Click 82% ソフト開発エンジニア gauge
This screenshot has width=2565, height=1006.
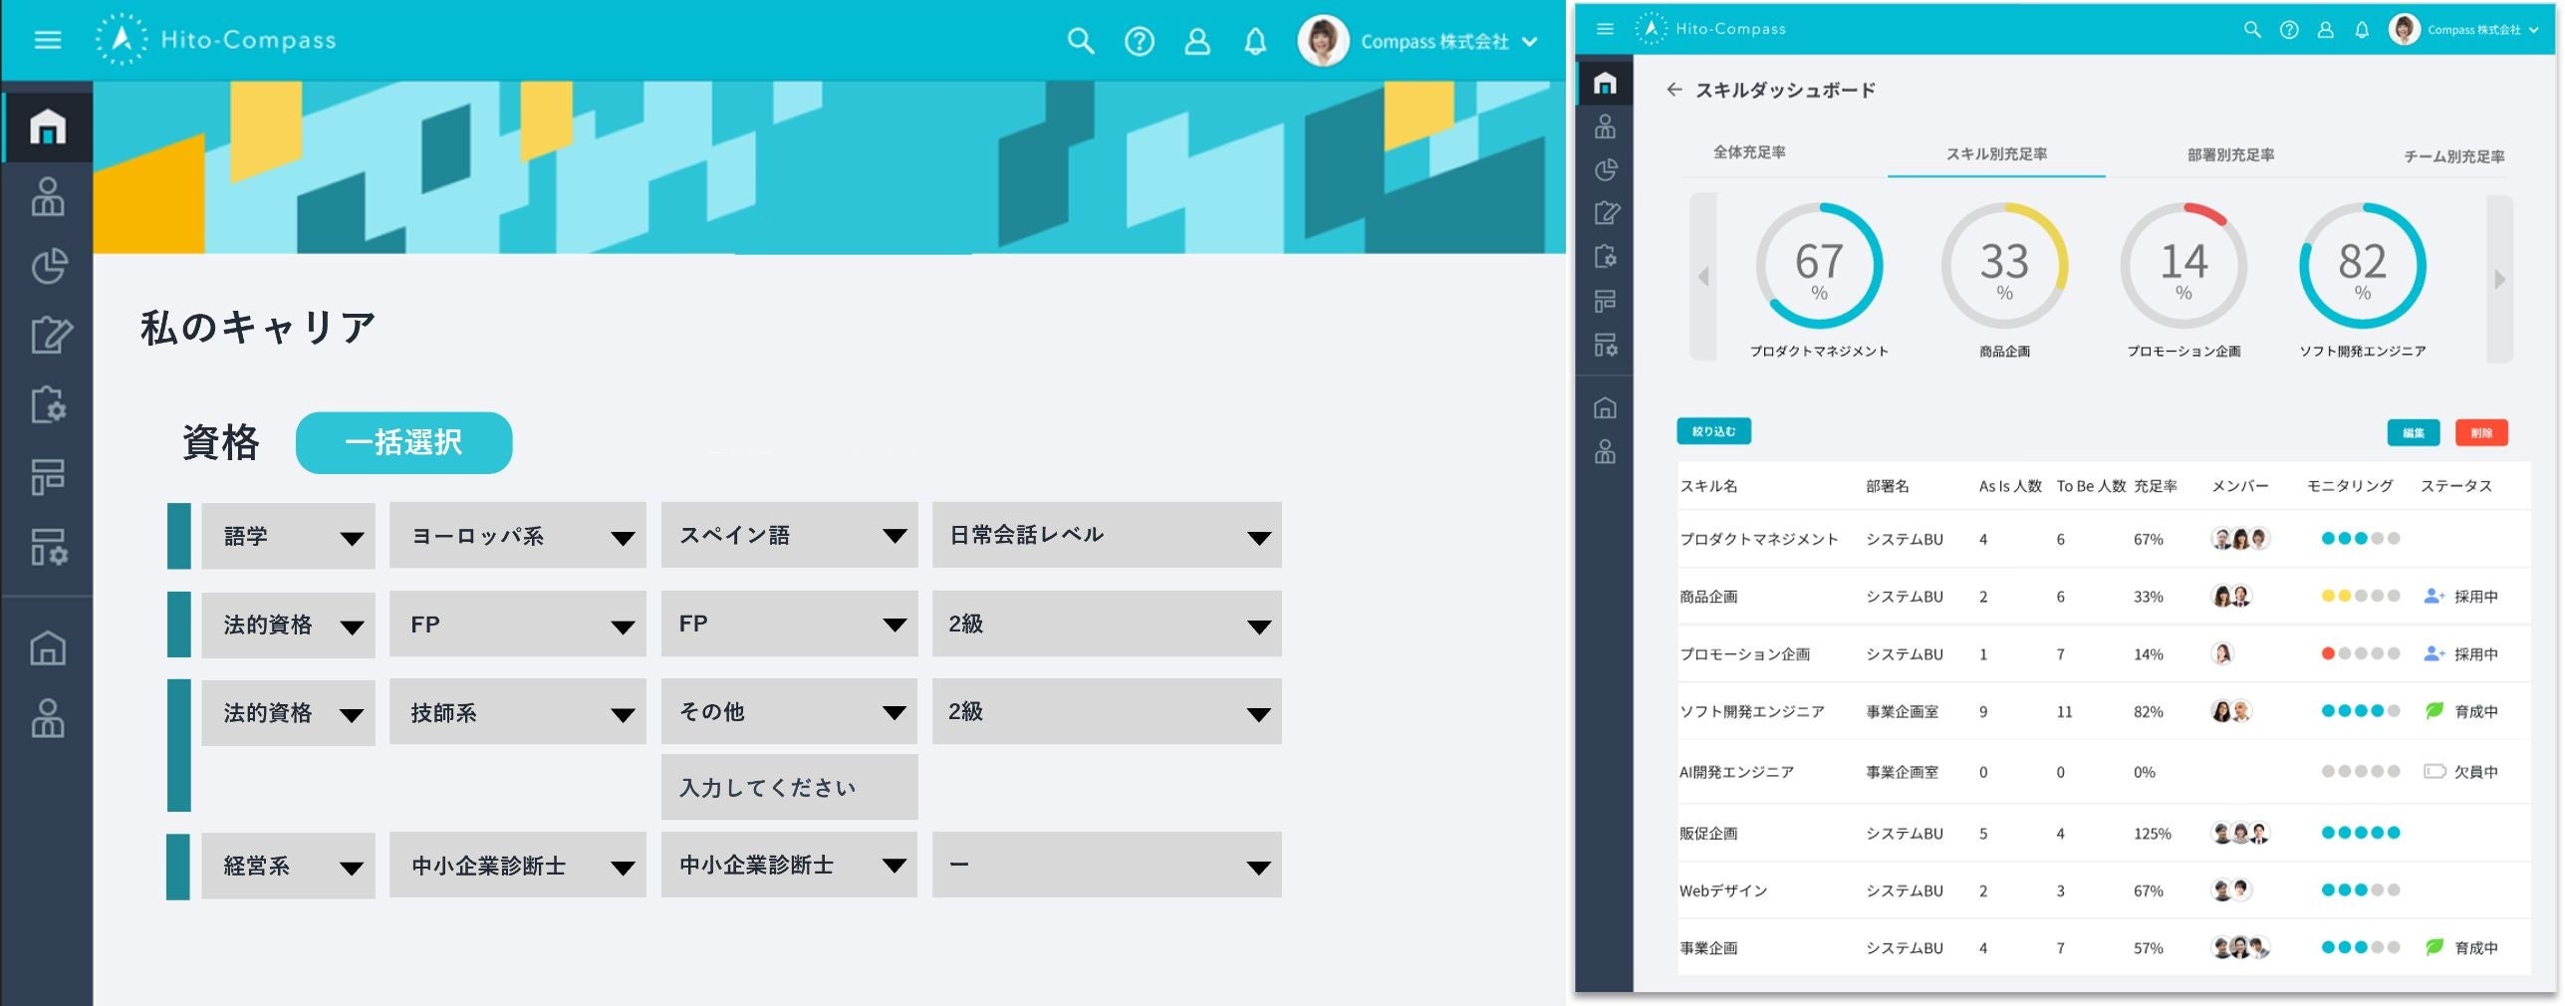point(2362,266)
